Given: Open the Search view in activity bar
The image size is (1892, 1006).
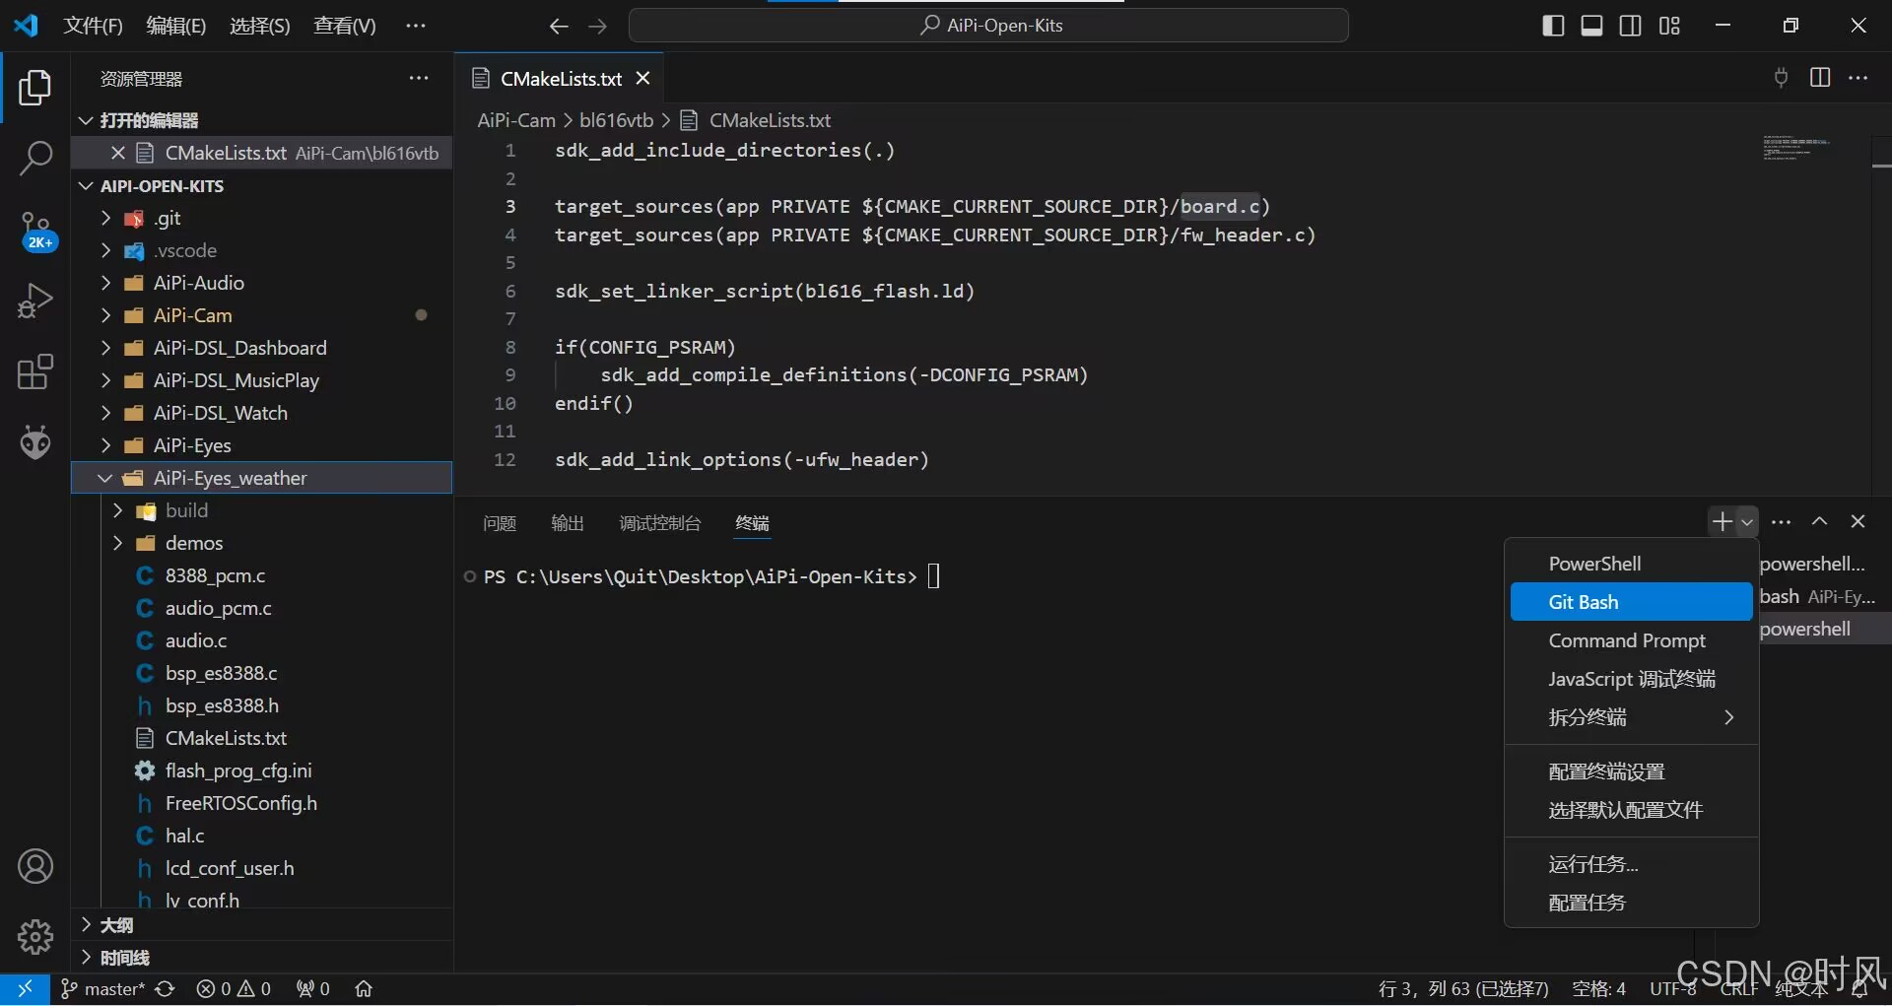Looking at the screenshot, I should [x=35, y=158].
